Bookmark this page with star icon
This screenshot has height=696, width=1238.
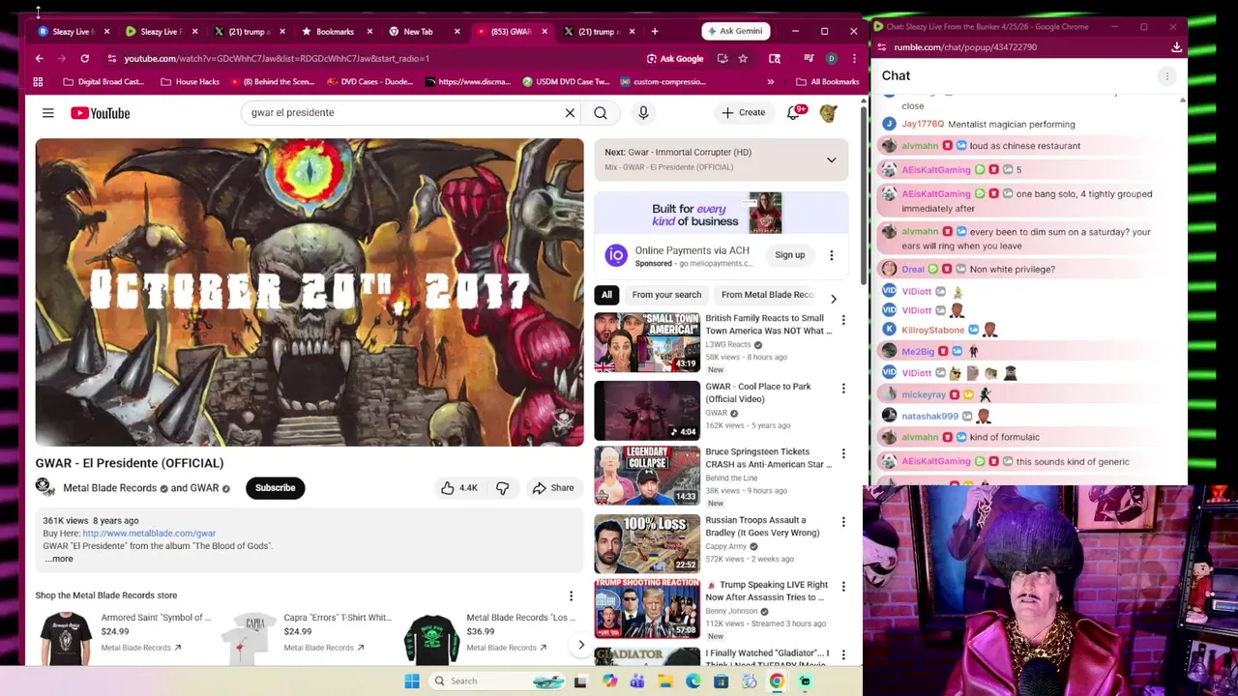click(x=743, y=58)
